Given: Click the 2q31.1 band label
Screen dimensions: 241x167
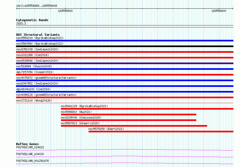Looking at the screenshot, I should 21,24.
